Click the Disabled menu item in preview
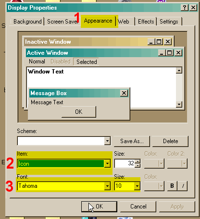 tap(61, 61)
